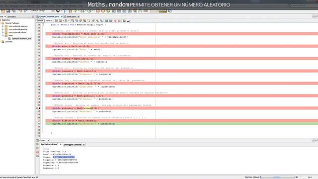Image resolution: width=318 pixels, height=179 pixels.
Task: Click the 'Valor absoluto: 2.5' output line
Action: click(55, 152)
